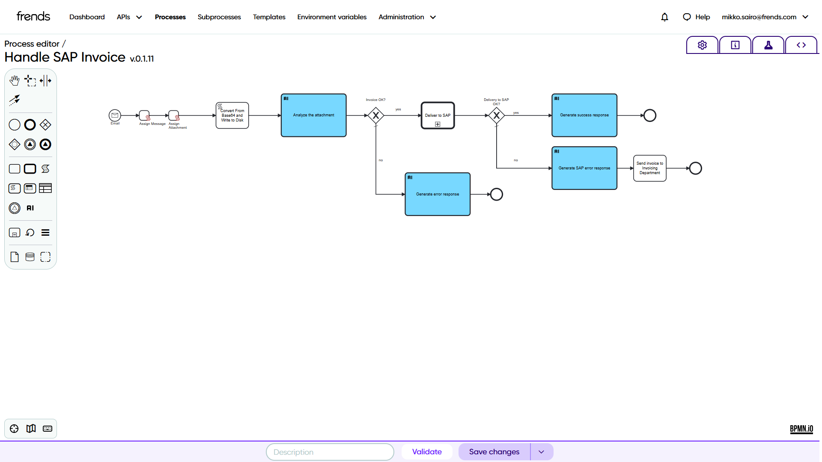Select the hand pan tool

[15, 80]
